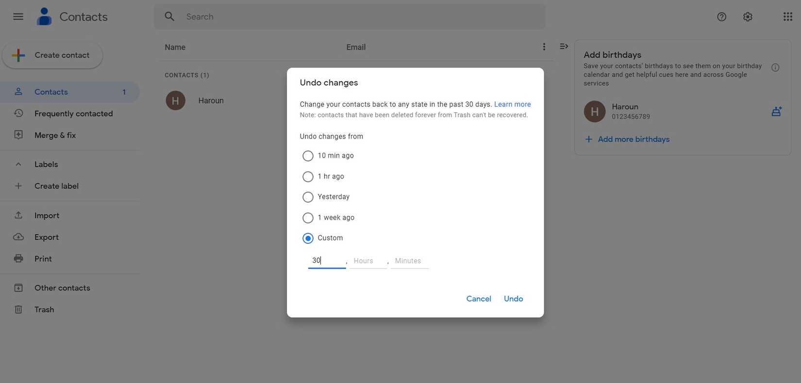Viewport: 801px width, 383px height.
Task: Choose the "1 week ago" radio option
Action: click(308, 218)
